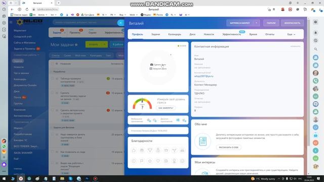The height and width of the screenshot is (182, 324).
Task: Click the Проекты tab in the background task page
Action: pos(75,32)
